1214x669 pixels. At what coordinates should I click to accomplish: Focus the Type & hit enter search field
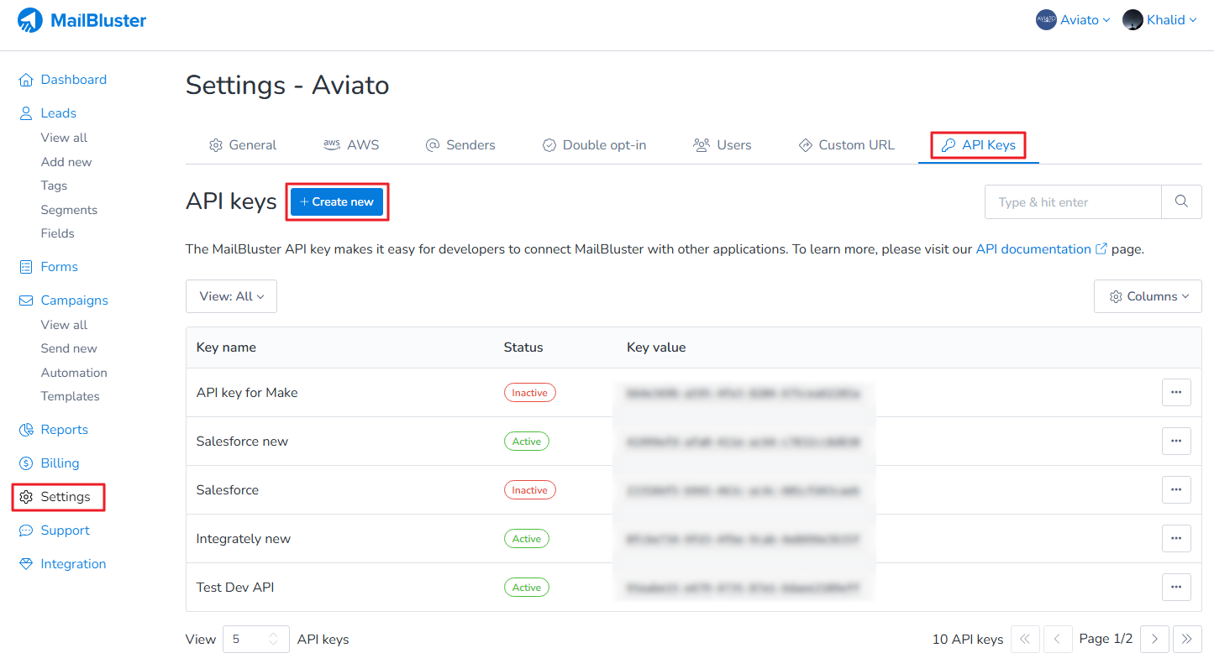pos(1072,202)
